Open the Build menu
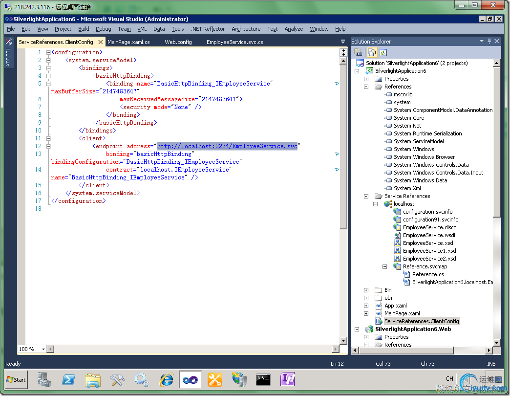510x396 pixels. (84, 29)
